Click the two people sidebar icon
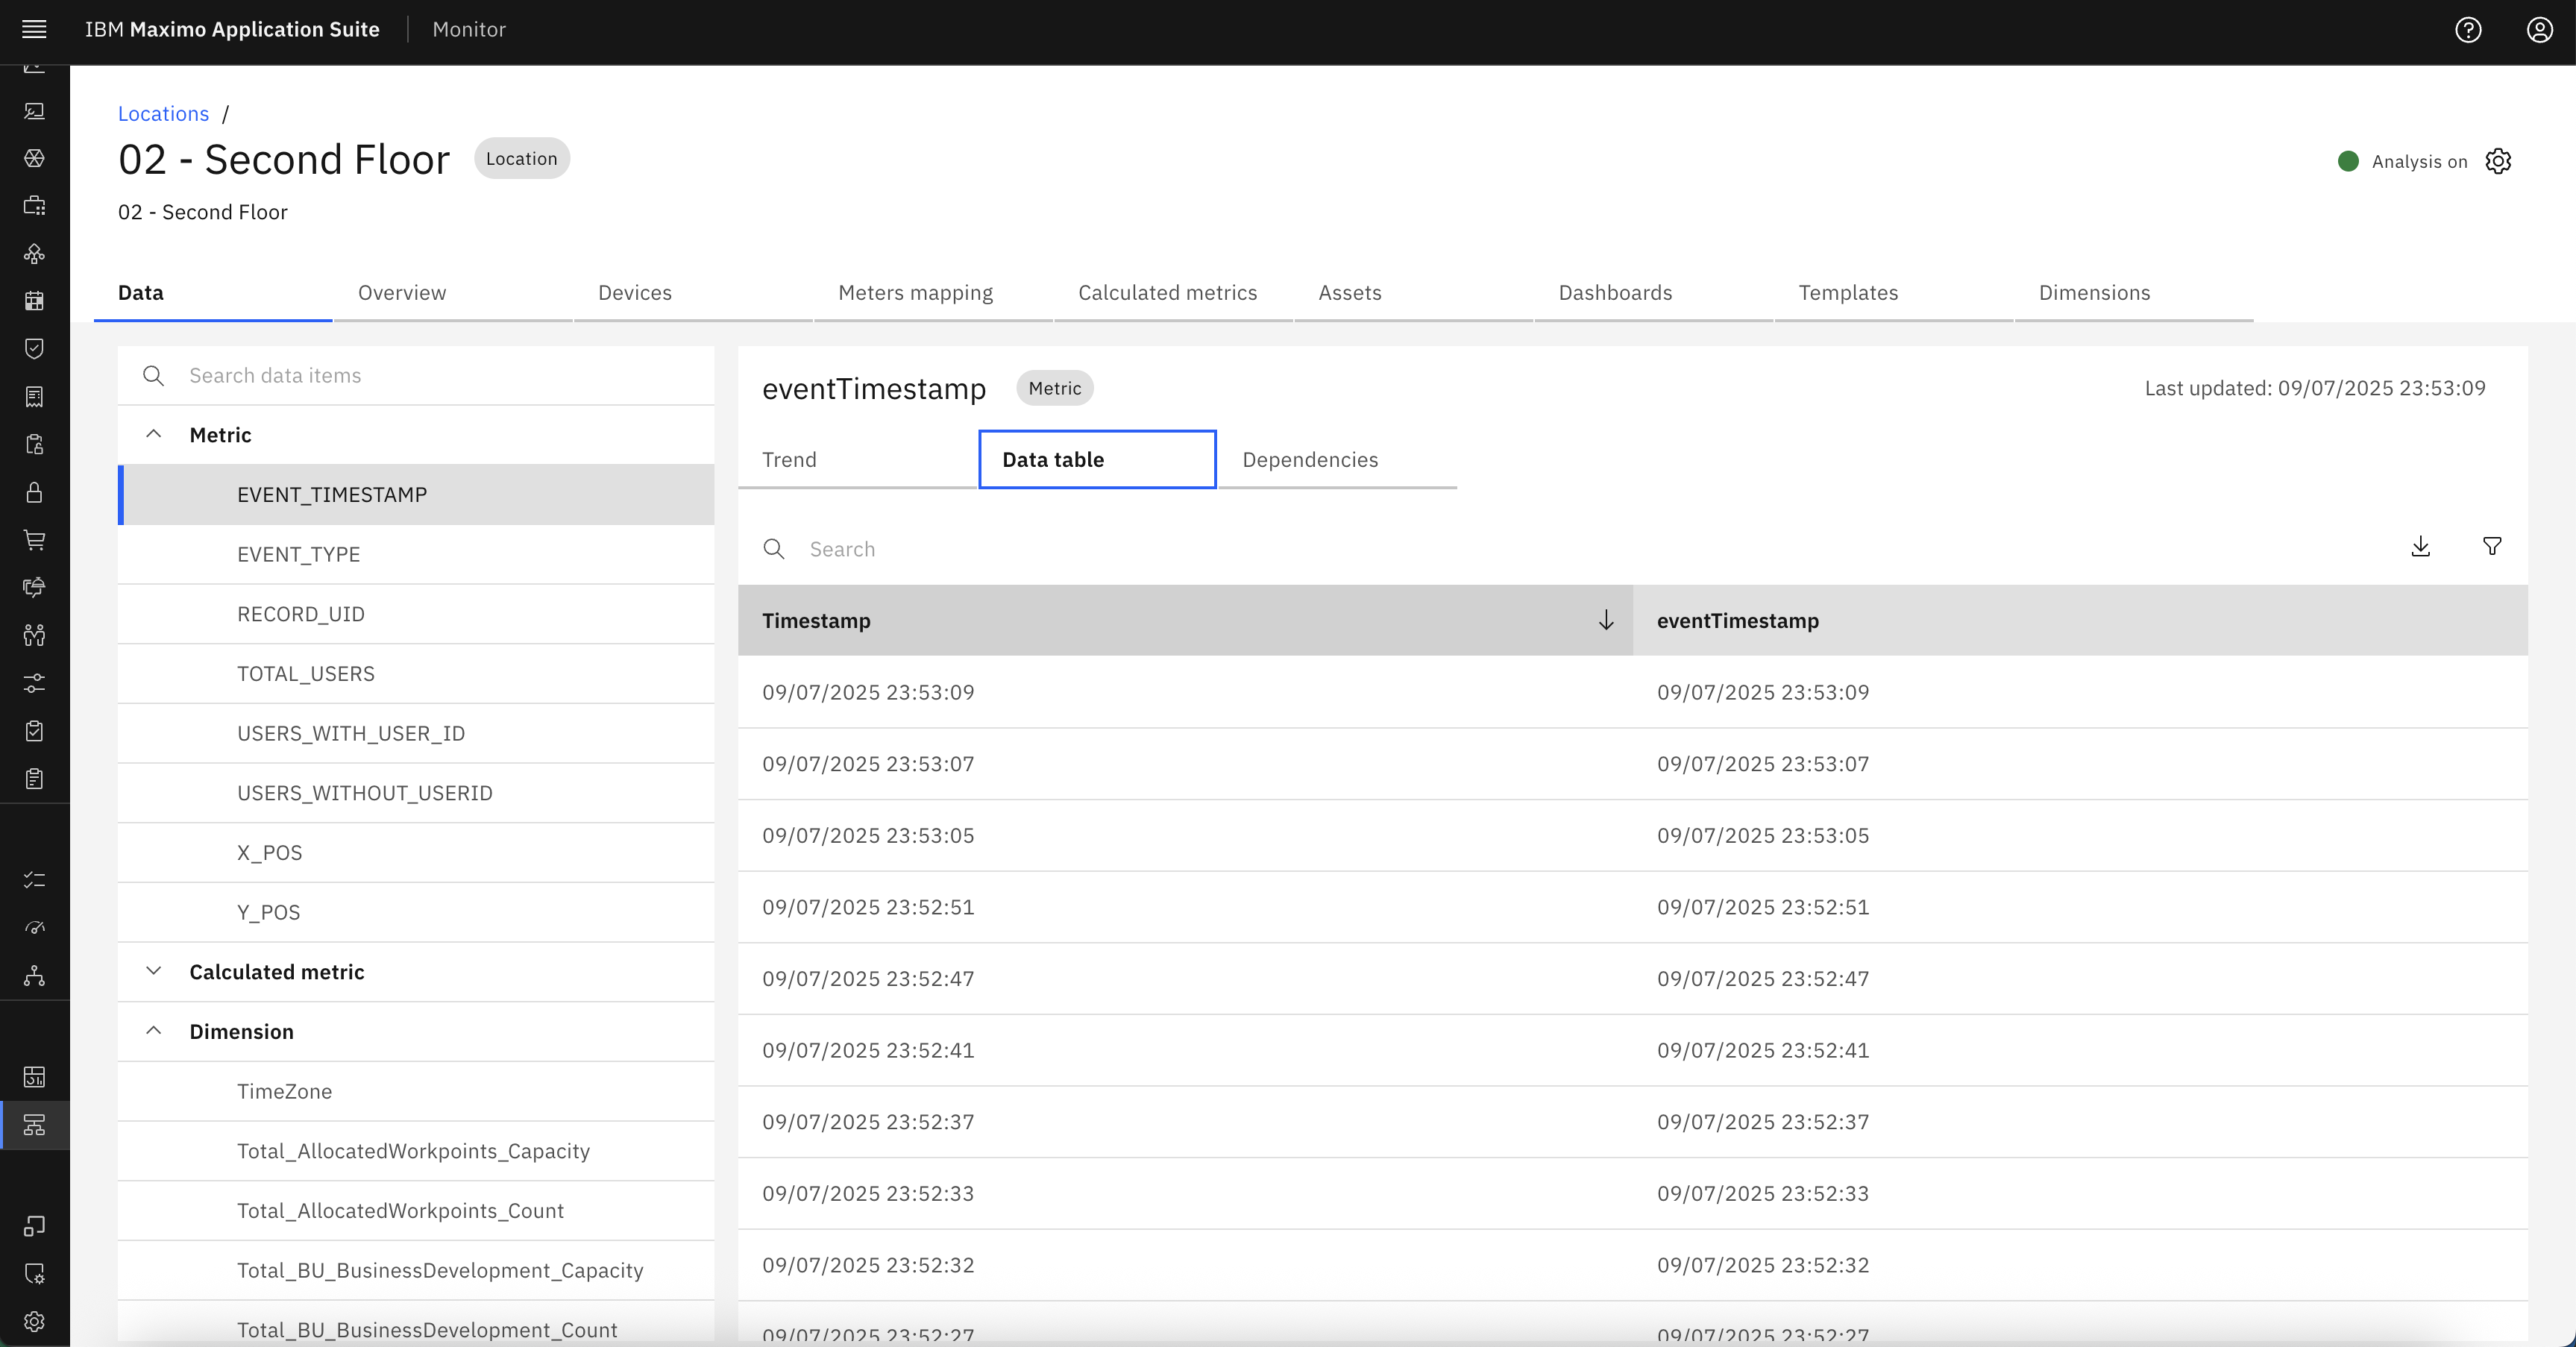2576x1347 pixels. pos(34,635)
